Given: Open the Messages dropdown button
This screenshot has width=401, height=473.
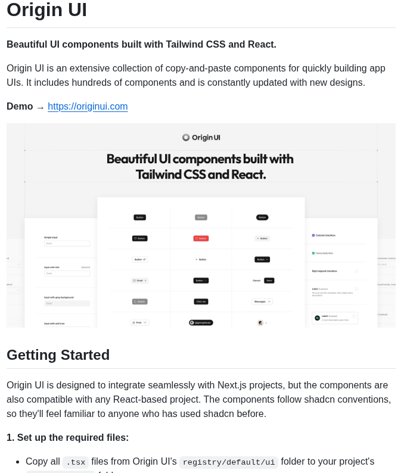Looking at the screenshot, I should click(262, 301).
